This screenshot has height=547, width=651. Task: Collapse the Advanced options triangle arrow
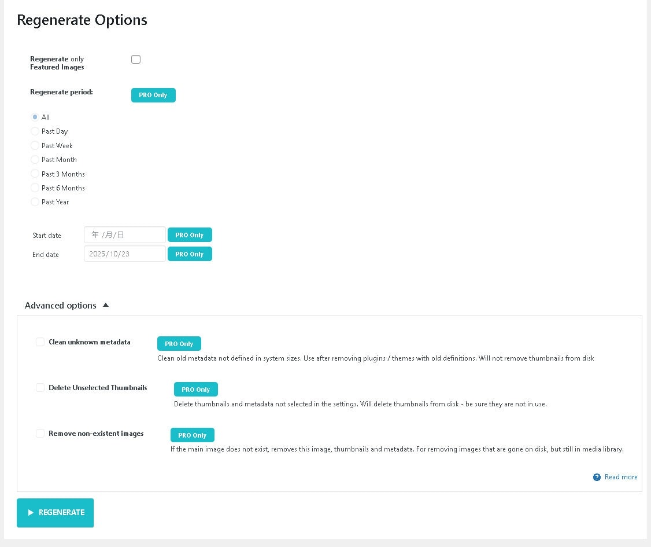tap(106, 305)
